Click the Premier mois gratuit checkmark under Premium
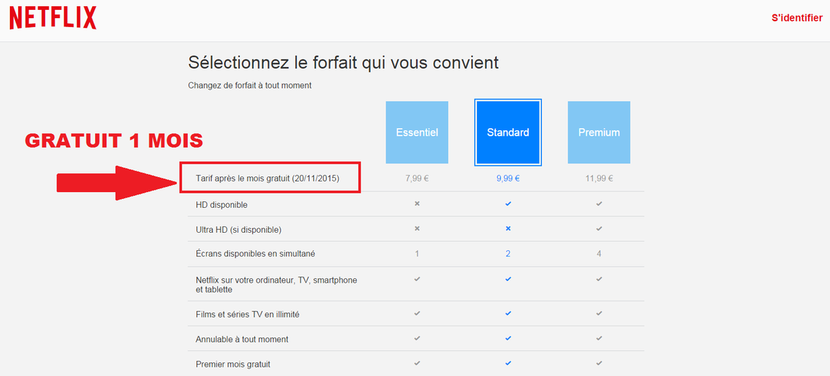This screenshot has height=376, width=830. click(x=598, y=363)
